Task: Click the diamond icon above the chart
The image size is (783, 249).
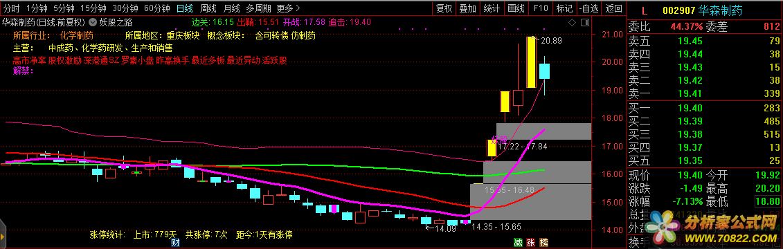Action: click(573, 22)
